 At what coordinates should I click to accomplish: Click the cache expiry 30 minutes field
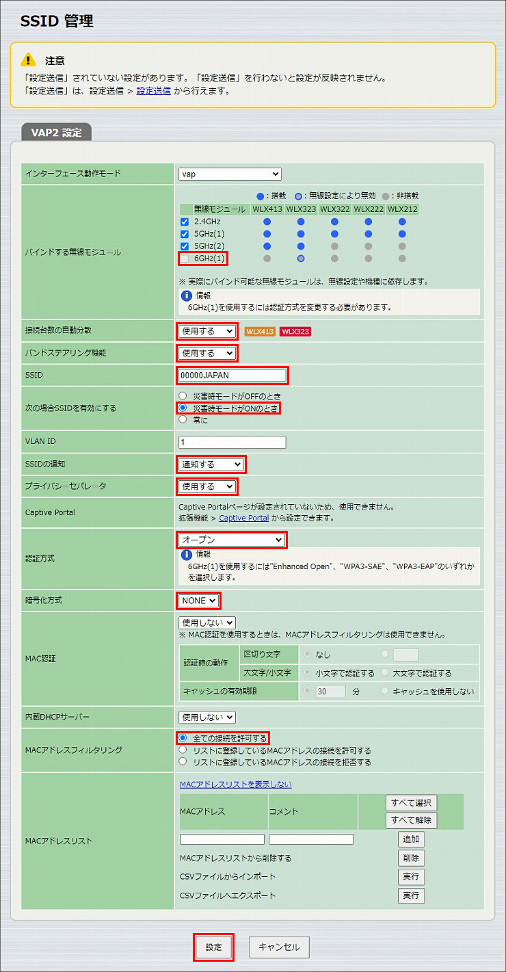click(x=330, y=692)
